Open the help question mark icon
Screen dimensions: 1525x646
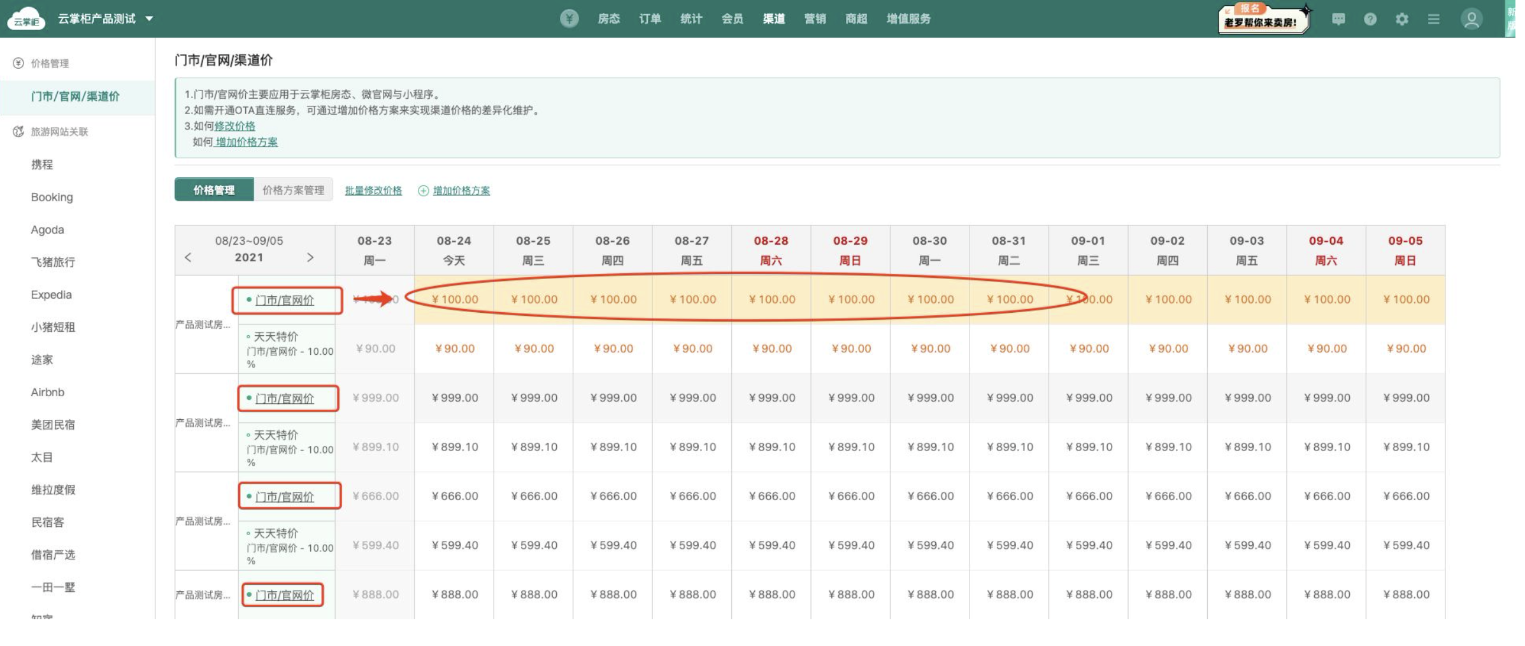click(x=1370, y=19)
